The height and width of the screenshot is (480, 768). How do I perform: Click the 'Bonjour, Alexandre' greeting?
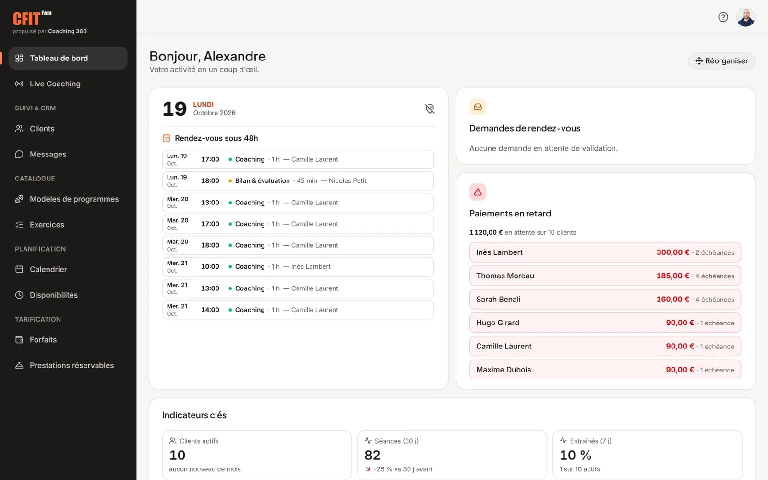coord(207,56)
